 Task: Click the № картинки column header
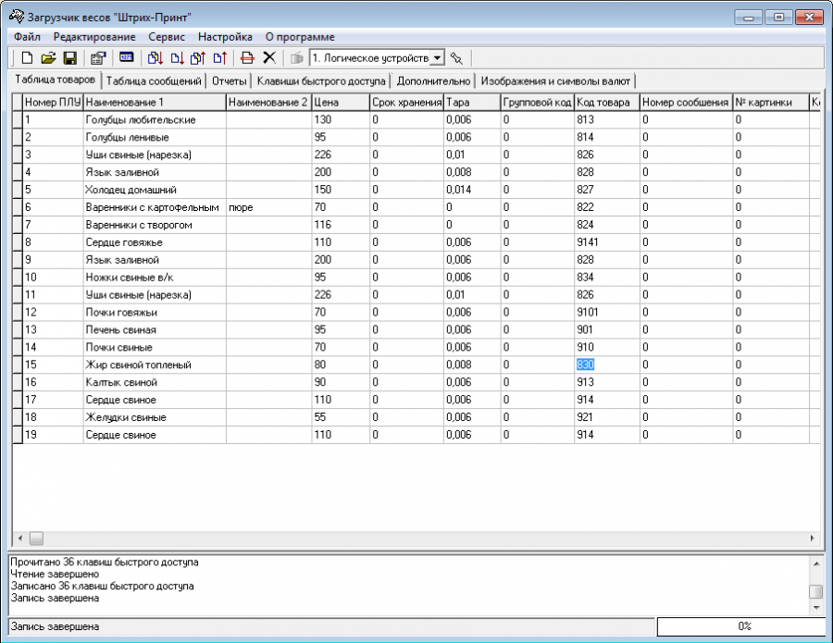click(x=770, y=103)
